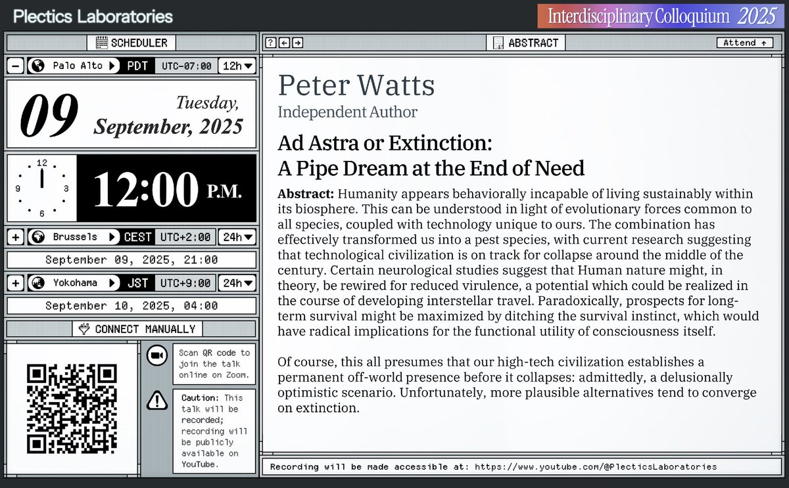Click the UTC+9:00 offset label
This screenshot has width=789, height=488.
(x=186, y=283)
